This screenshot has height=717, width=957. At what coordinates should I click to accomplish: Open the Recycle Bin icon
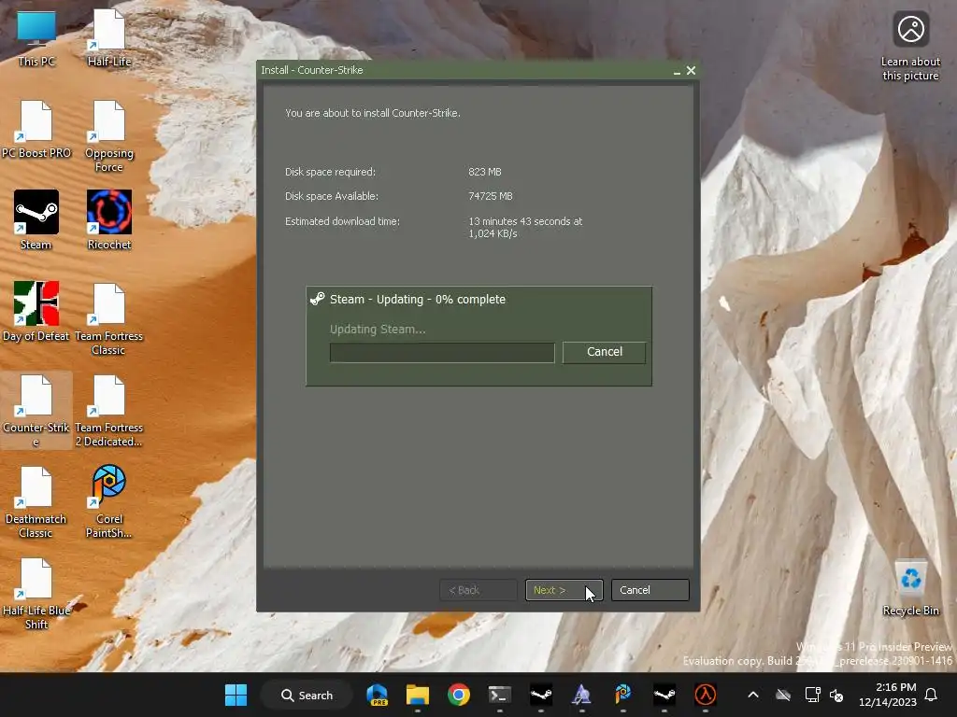[910, 587]
